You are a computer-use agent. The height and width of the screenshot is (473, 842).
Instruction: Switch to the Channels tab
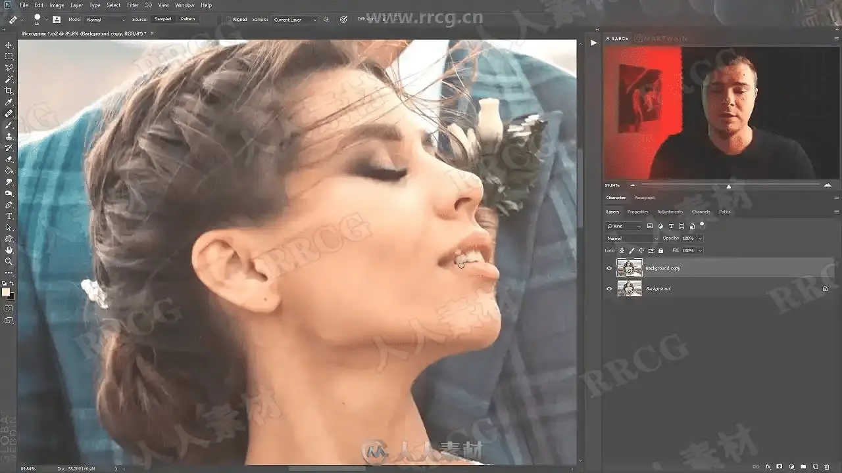701,212
